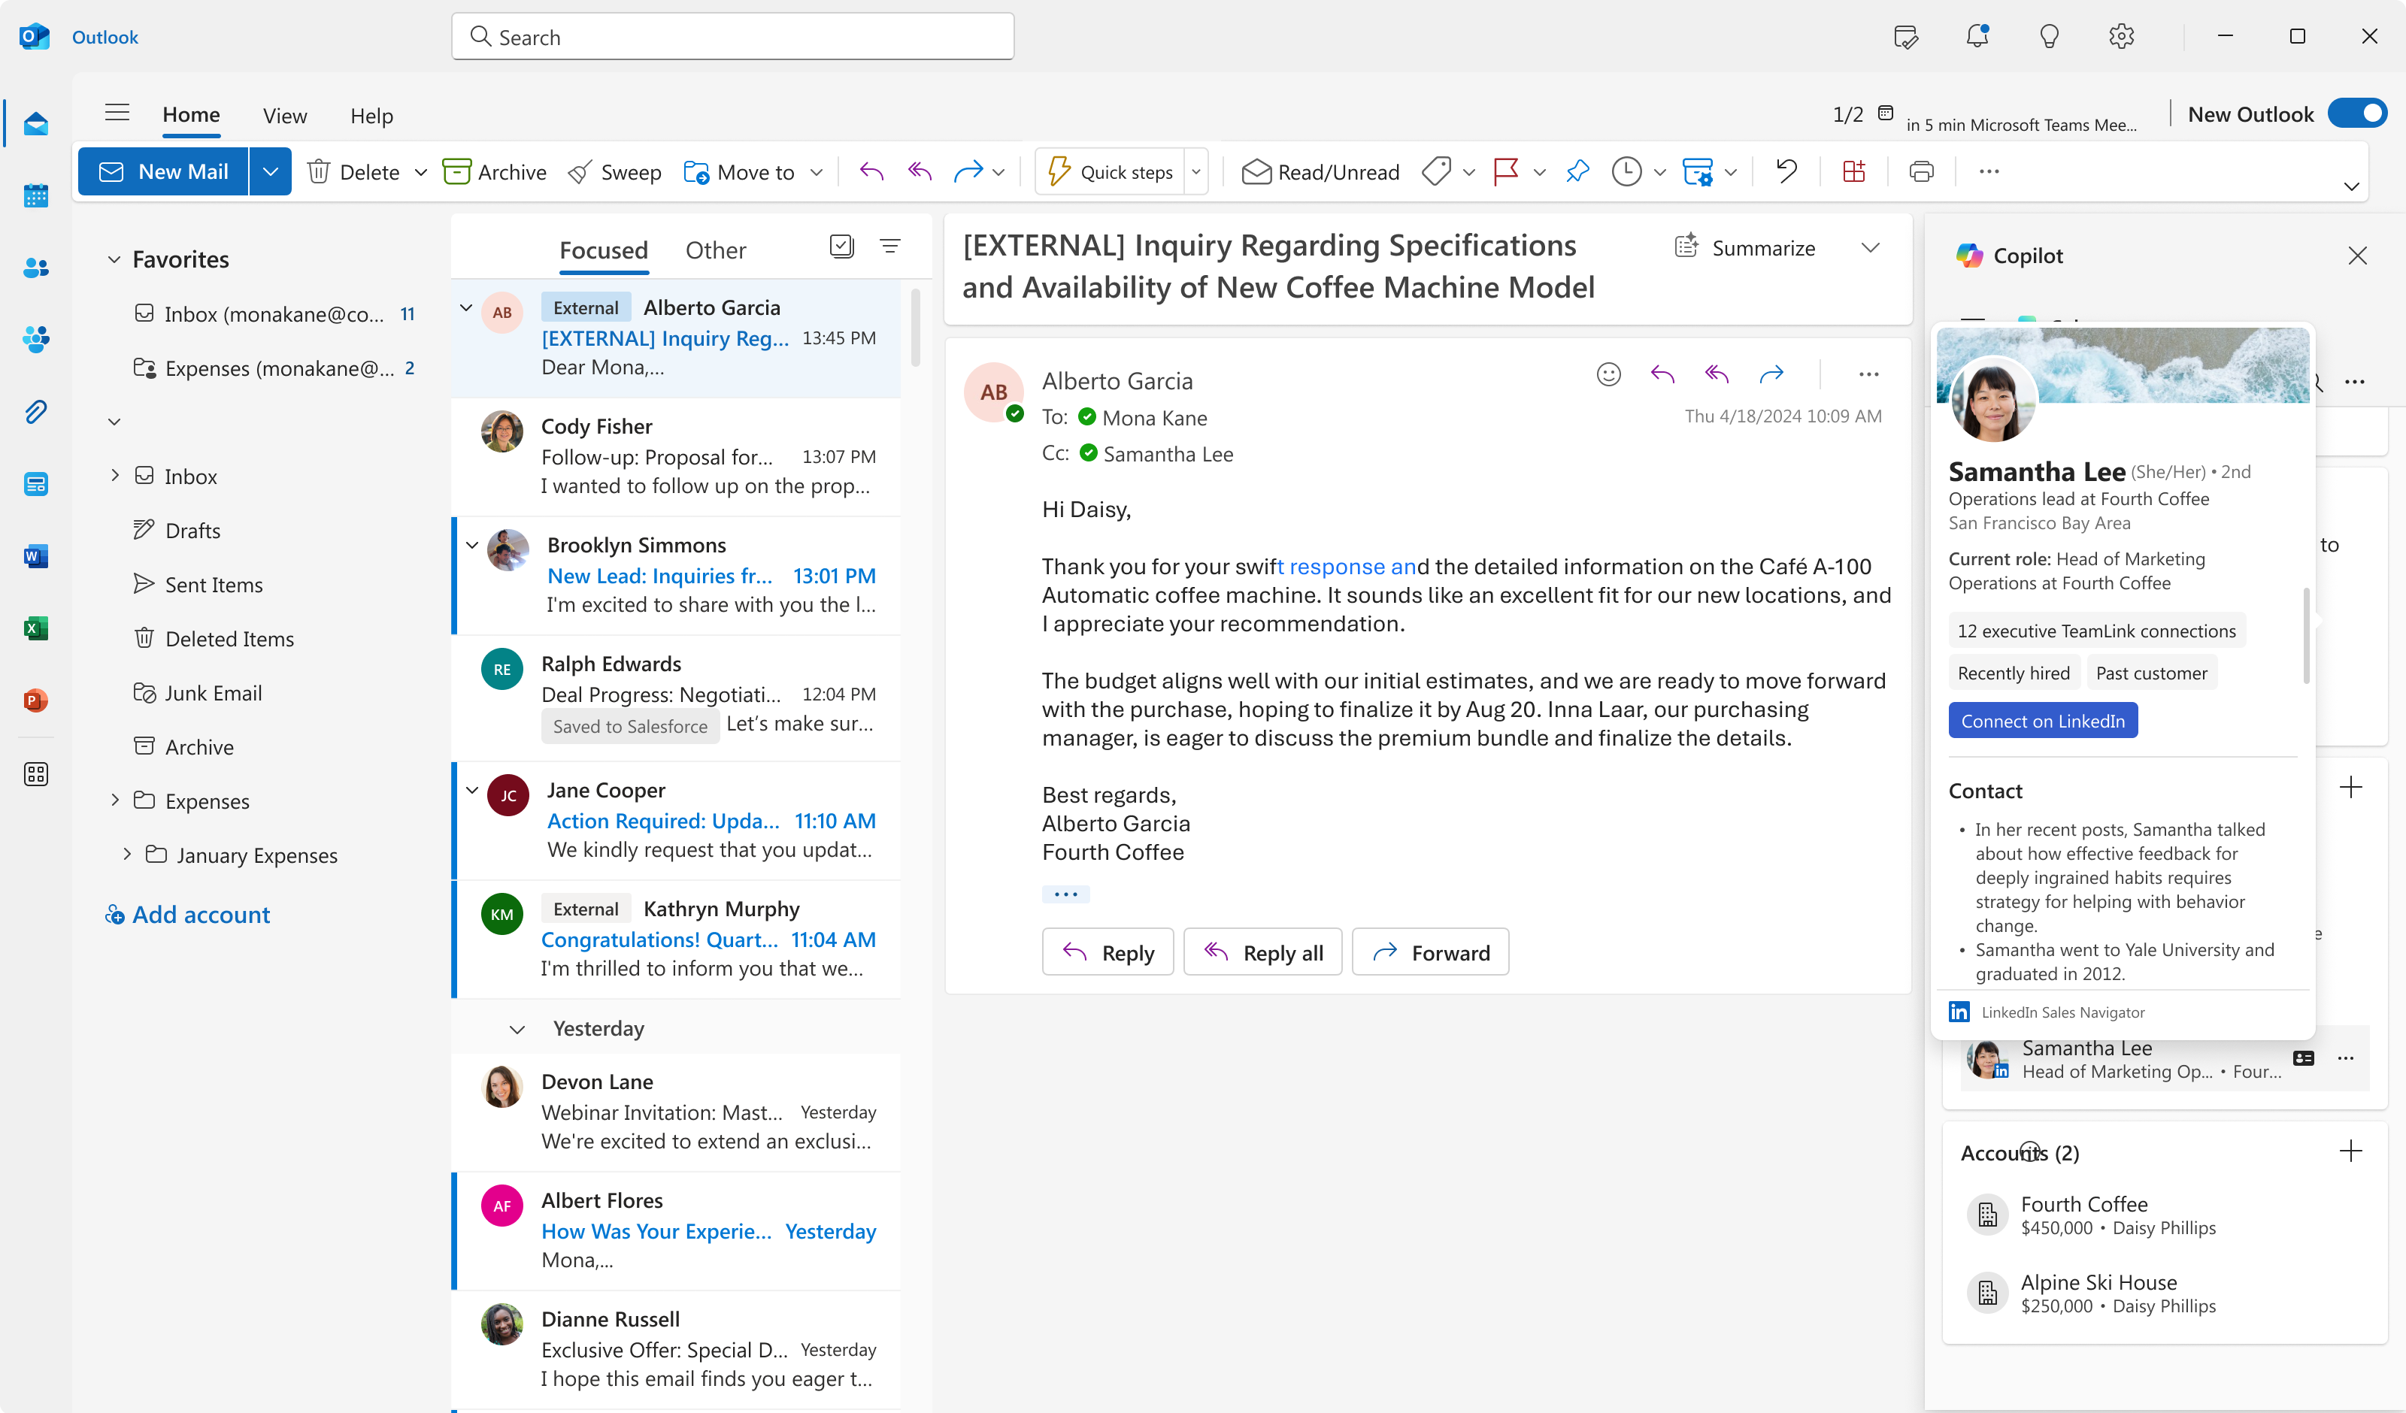This screenshot has width=2406, height=1413.
Task: Open the View tab
Action: (x=284, y=116)
